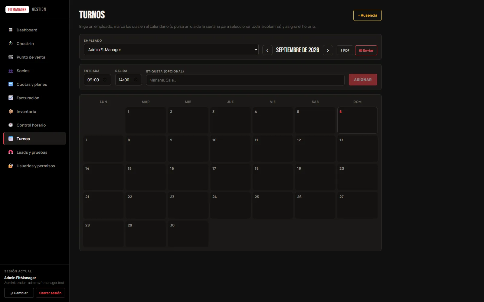The height and width of the screenshot is (302, 484).
Task: Click the Cuotas y planes icon
Action: [x=11, y=84]
